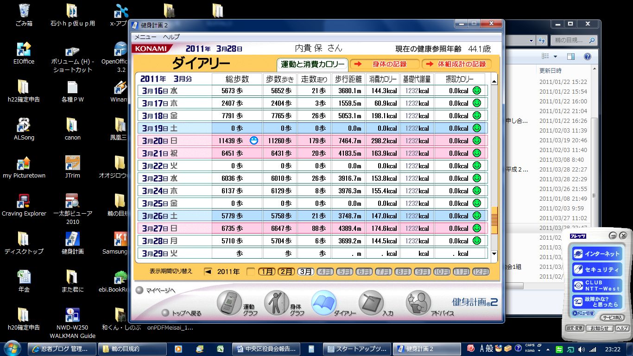This screenshot has height=356, width=633.
Task: Toggle the メニュー切替 button in Flets widget
Action: tap(583, 313)
